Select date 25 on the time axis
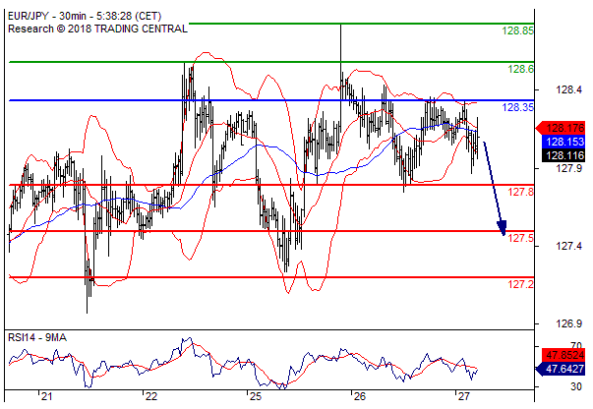This screenshot has height=409, width=593. coord(255,397)
